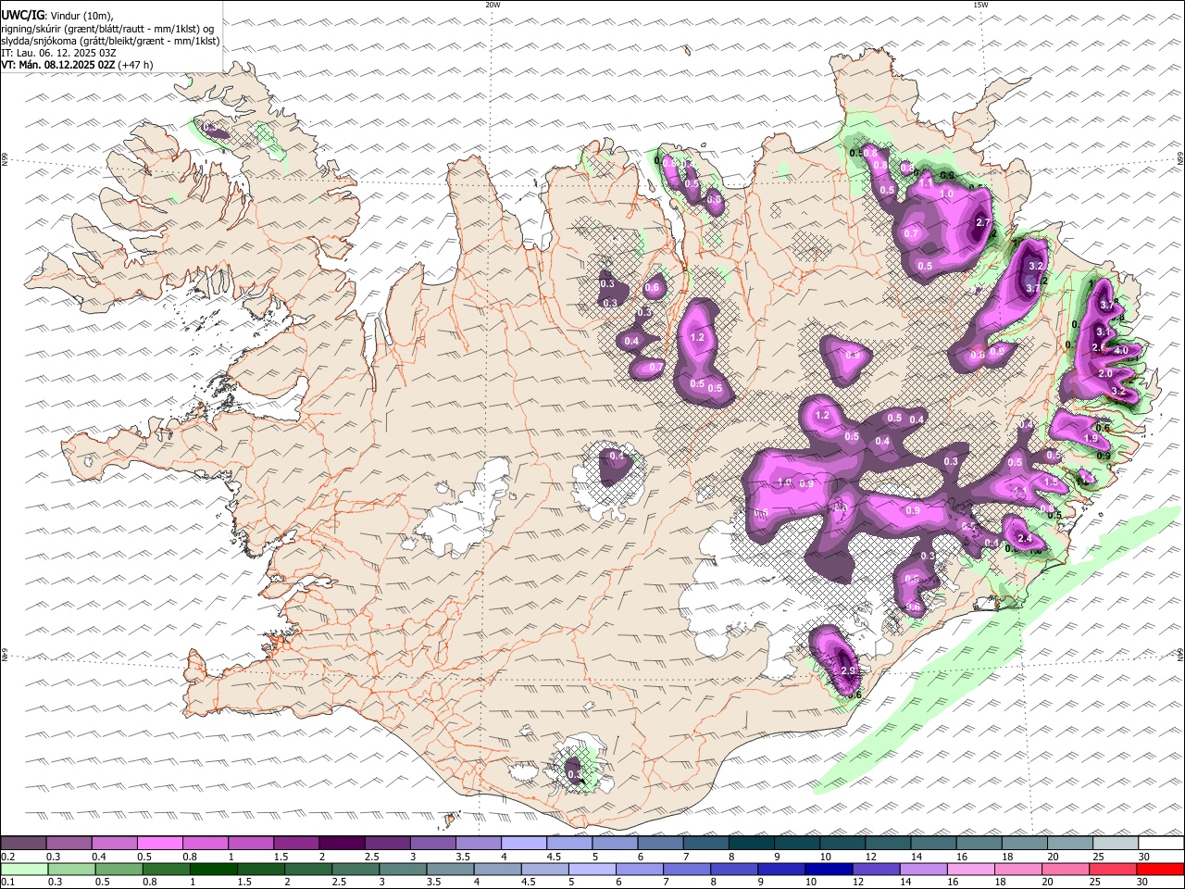Click the slate blue 6 swatch in the upper legend
Viewport: 1185px width, 889px height.
tap(660, 844)
